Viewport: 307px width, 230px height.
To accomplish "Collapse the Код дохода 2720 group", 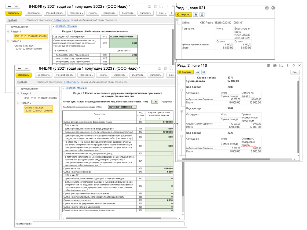I will pos(181,136).
